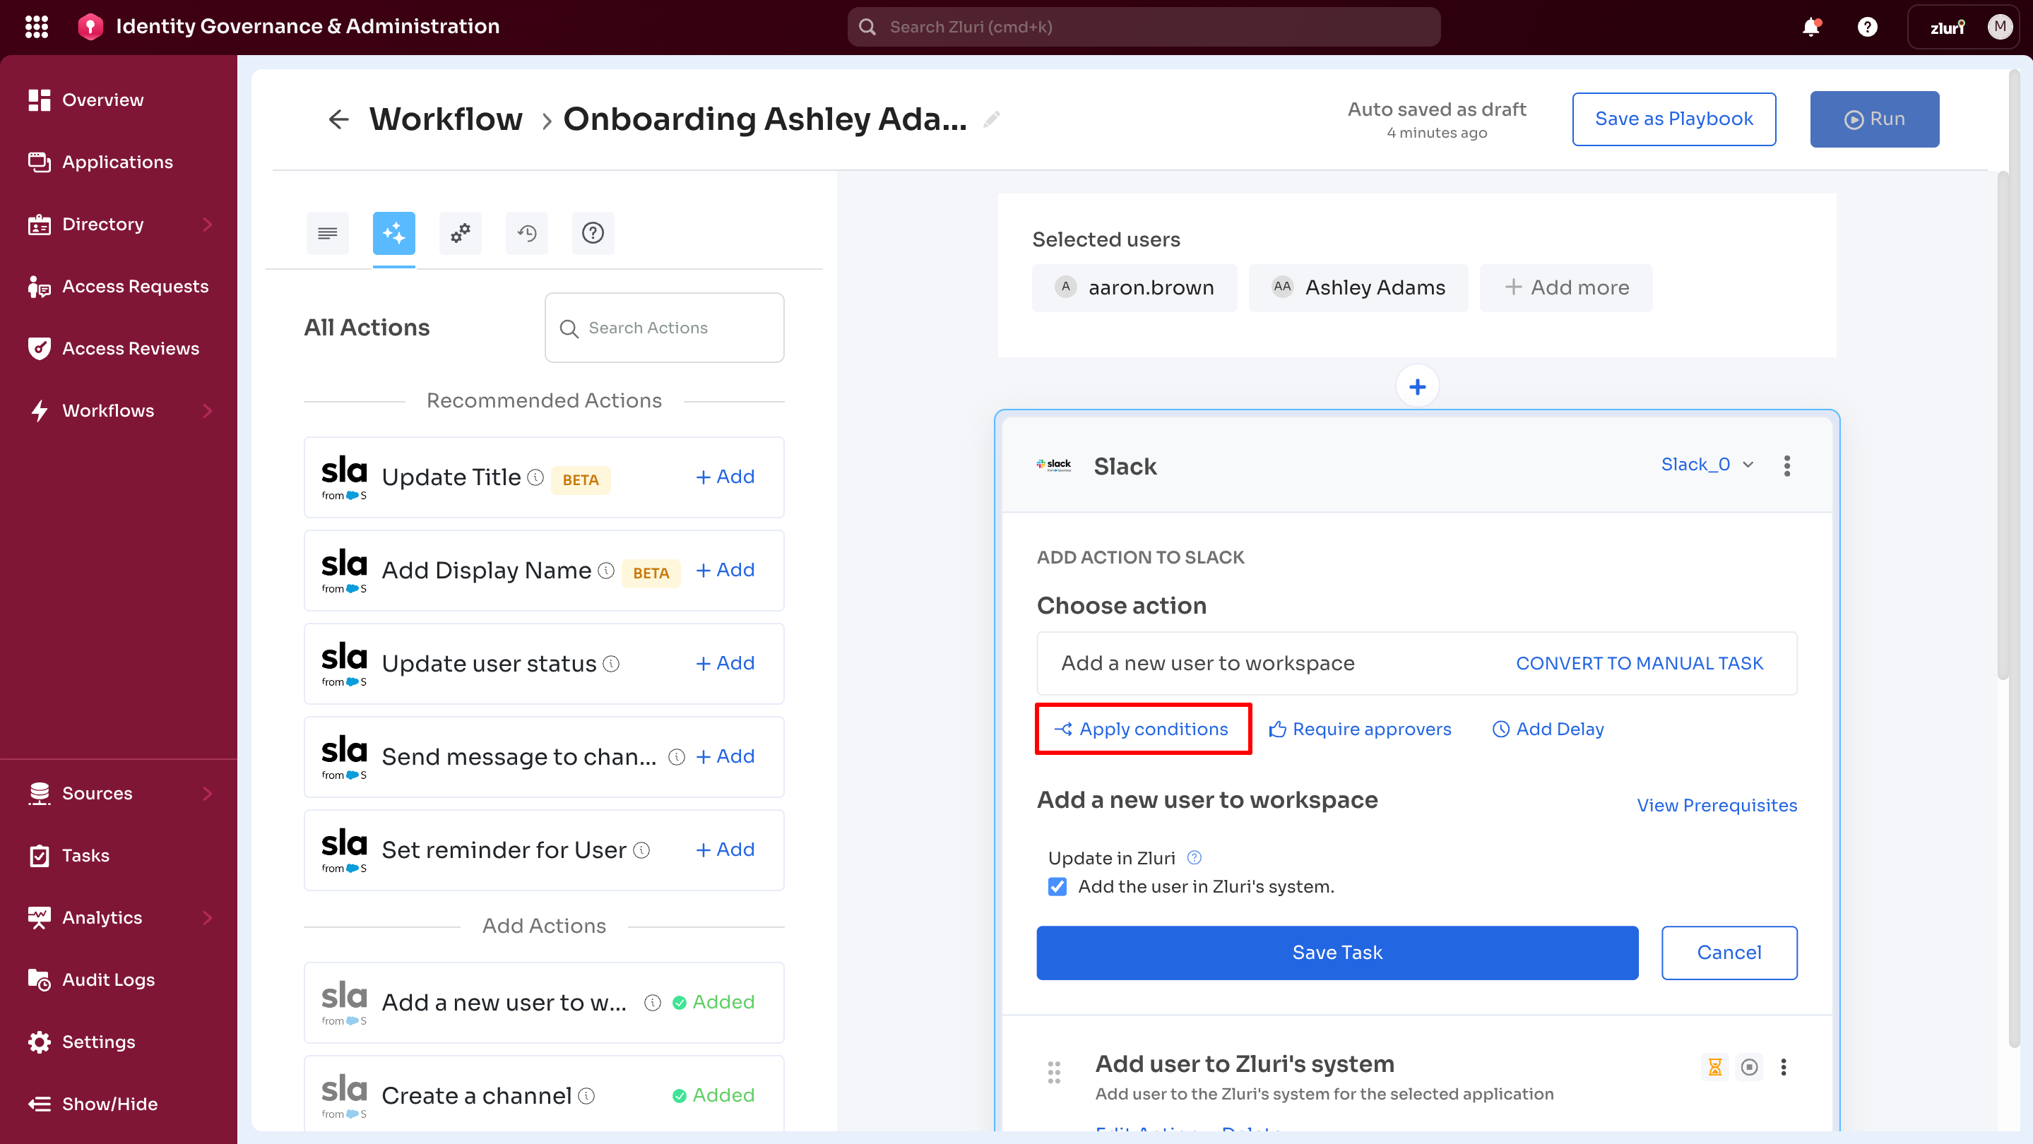This screenshot has height=1144, width=2033.
Task: Open the help question mark icon above All Actions
Action: [x=593, y=233]
